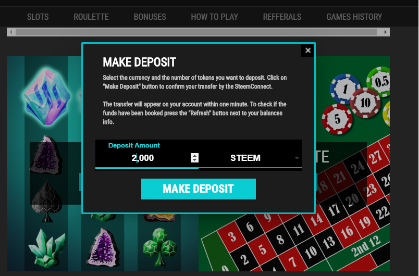Open the Bonuses page
Image resolution: width=419 pixels, height=276 pixels.
[150, 17]
